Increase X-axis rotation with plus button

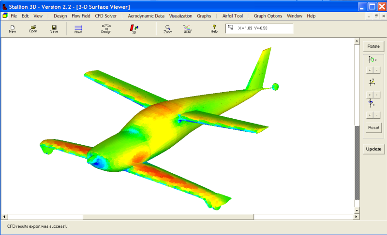pyautogui.click(x=370, y=70)
